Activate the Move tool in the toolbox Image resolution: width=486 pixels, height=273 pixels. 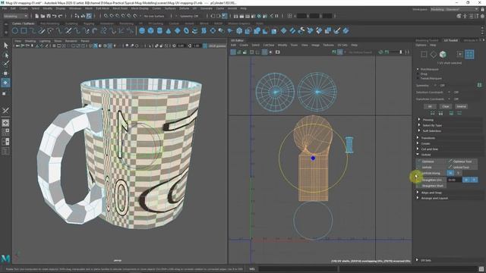[x=5, y=74]
